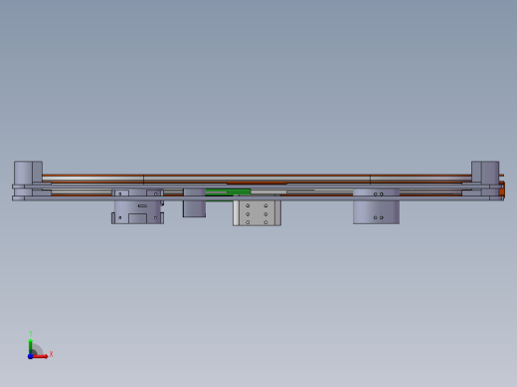
Task: Click empty background above the model
Action: (x=258, y=82)
